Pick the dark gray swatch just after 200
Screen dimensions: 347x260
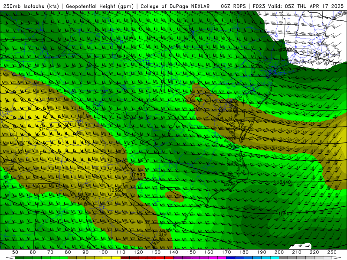(x=284, y=258)
